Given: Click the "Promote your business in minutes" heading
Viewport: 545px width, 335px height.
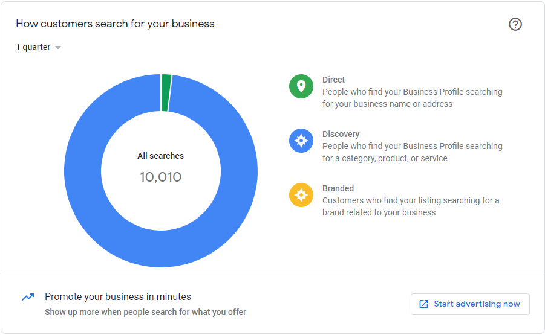Looking at the screenshot, I should pos(118,296).
